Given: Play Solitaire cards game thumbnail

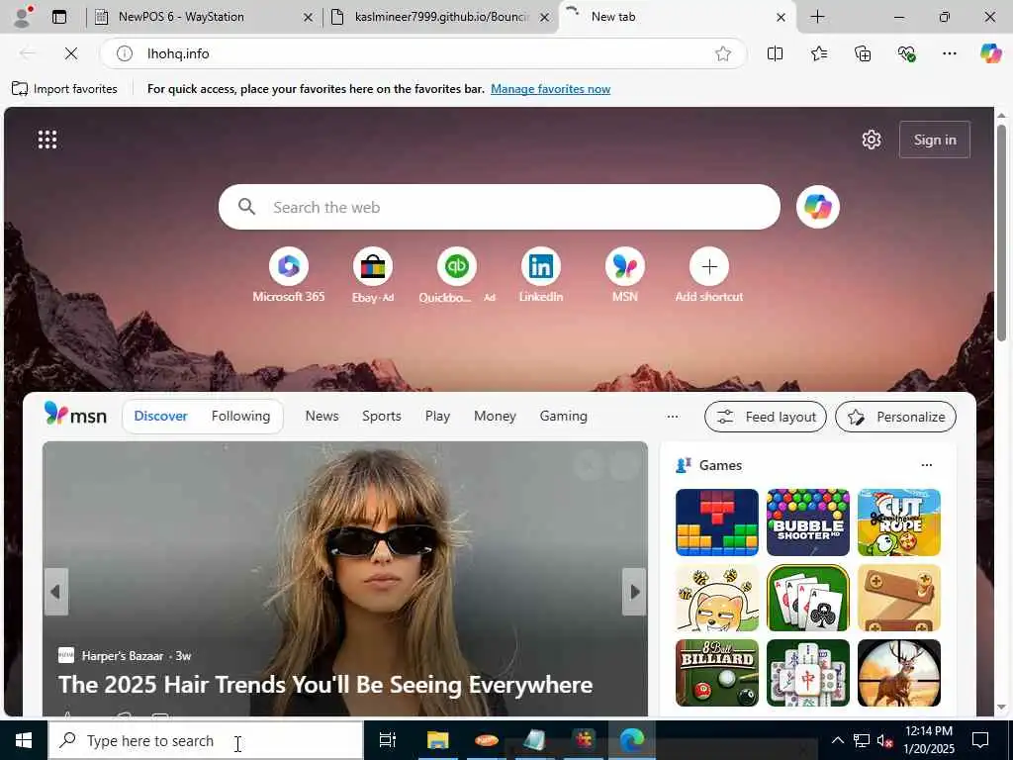Looking at the screenshot, I should (807, 598).
